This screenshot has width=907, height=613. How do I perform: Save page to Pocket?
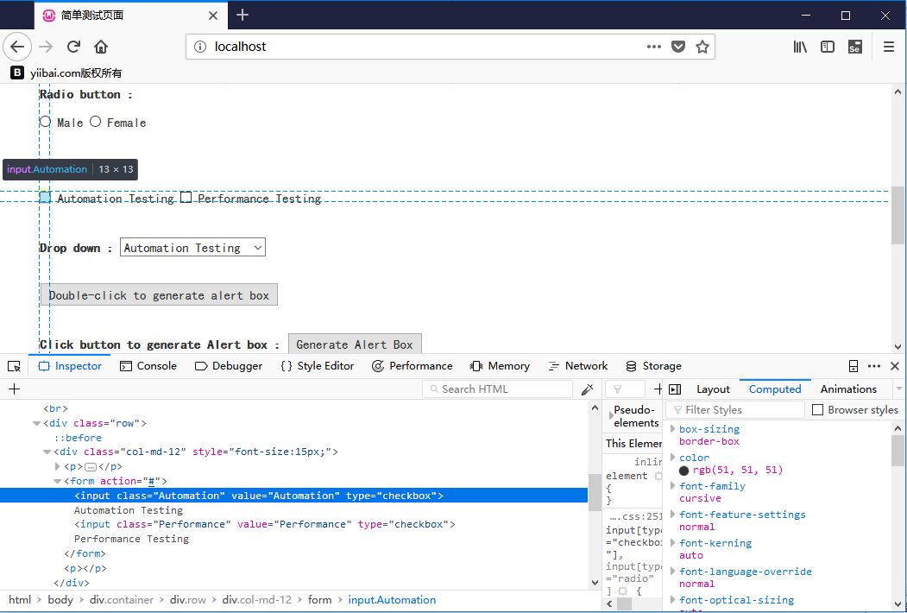(x=678, y=47)
